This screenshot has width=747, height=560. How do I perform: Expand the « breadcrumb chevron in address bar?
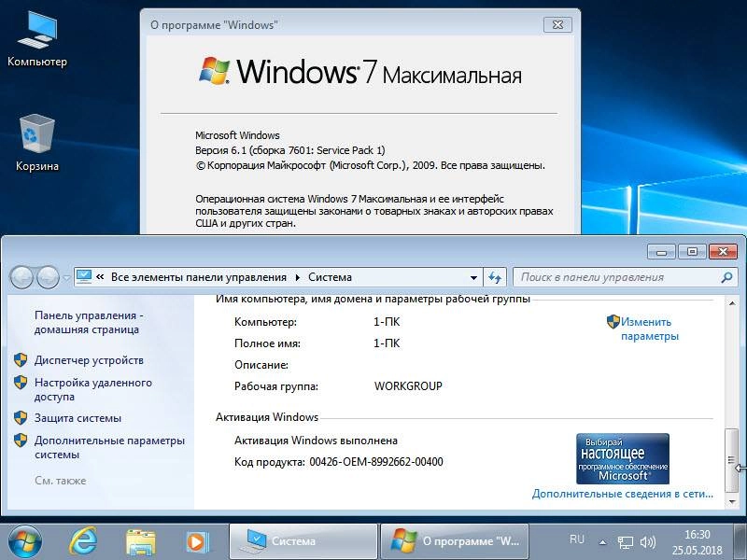[x=100, y=276]
